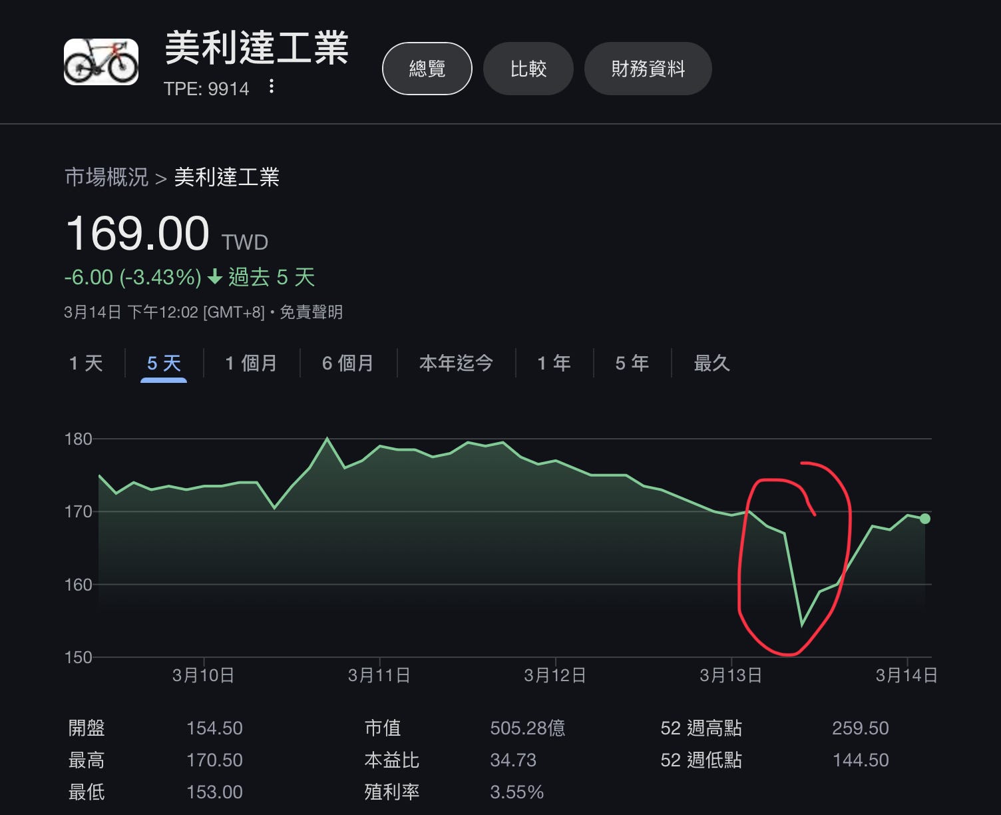1001x815 pixels.
Task: Select the 5 天 time range
Action: [x=164, y=363]
